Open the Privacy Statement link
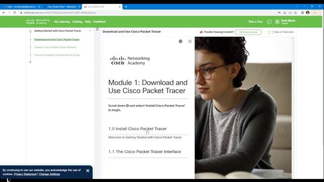This screenshot has height=182, width=324. point(25,174)
